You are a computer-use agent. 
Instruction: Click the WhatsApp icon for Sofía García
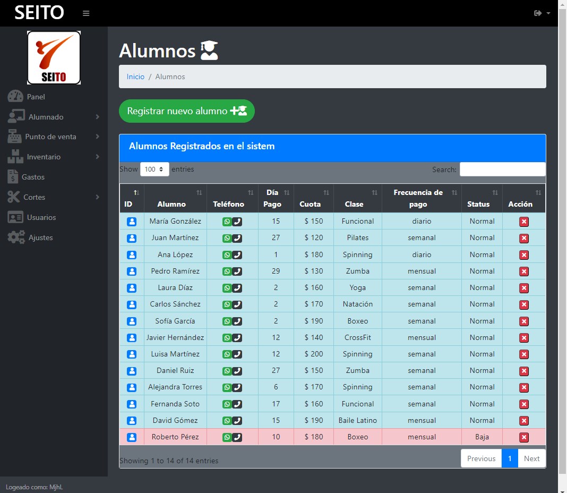tap(227, 321)
